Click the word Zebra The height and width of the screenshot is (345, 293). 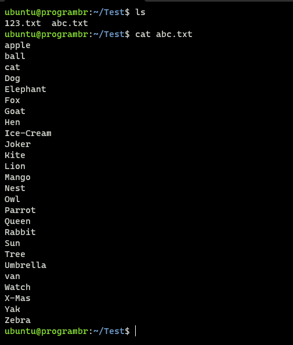(x=17, y=320)
